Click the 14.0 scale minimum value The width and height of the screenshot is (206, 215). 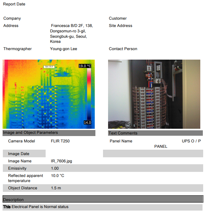(87, 122)
